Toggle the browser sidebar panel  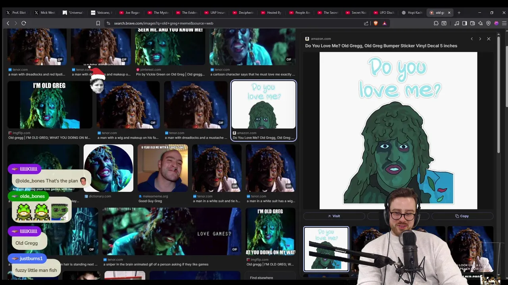(x=465, y=23)
